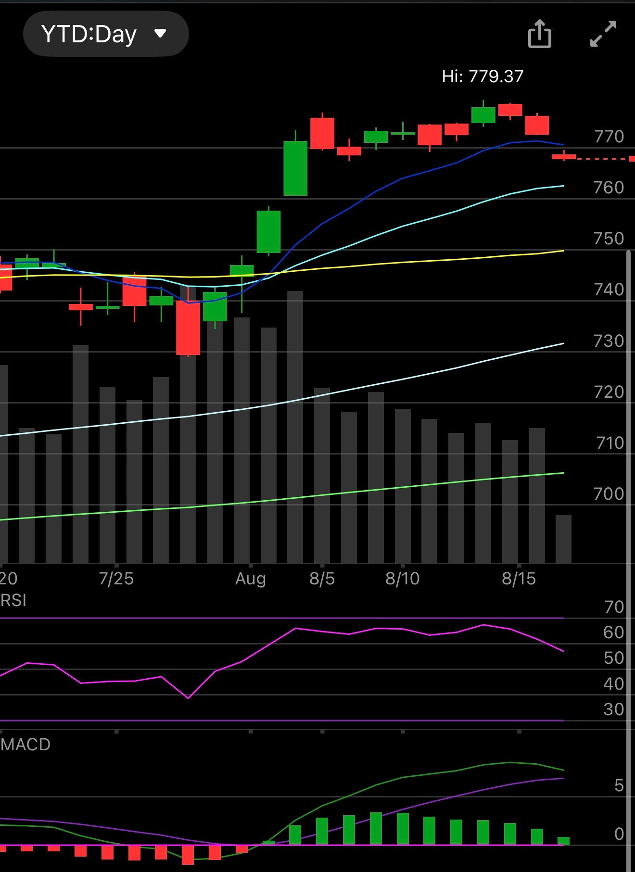
Task: Select the MACD scale value 0
Action: coord(619,834)
